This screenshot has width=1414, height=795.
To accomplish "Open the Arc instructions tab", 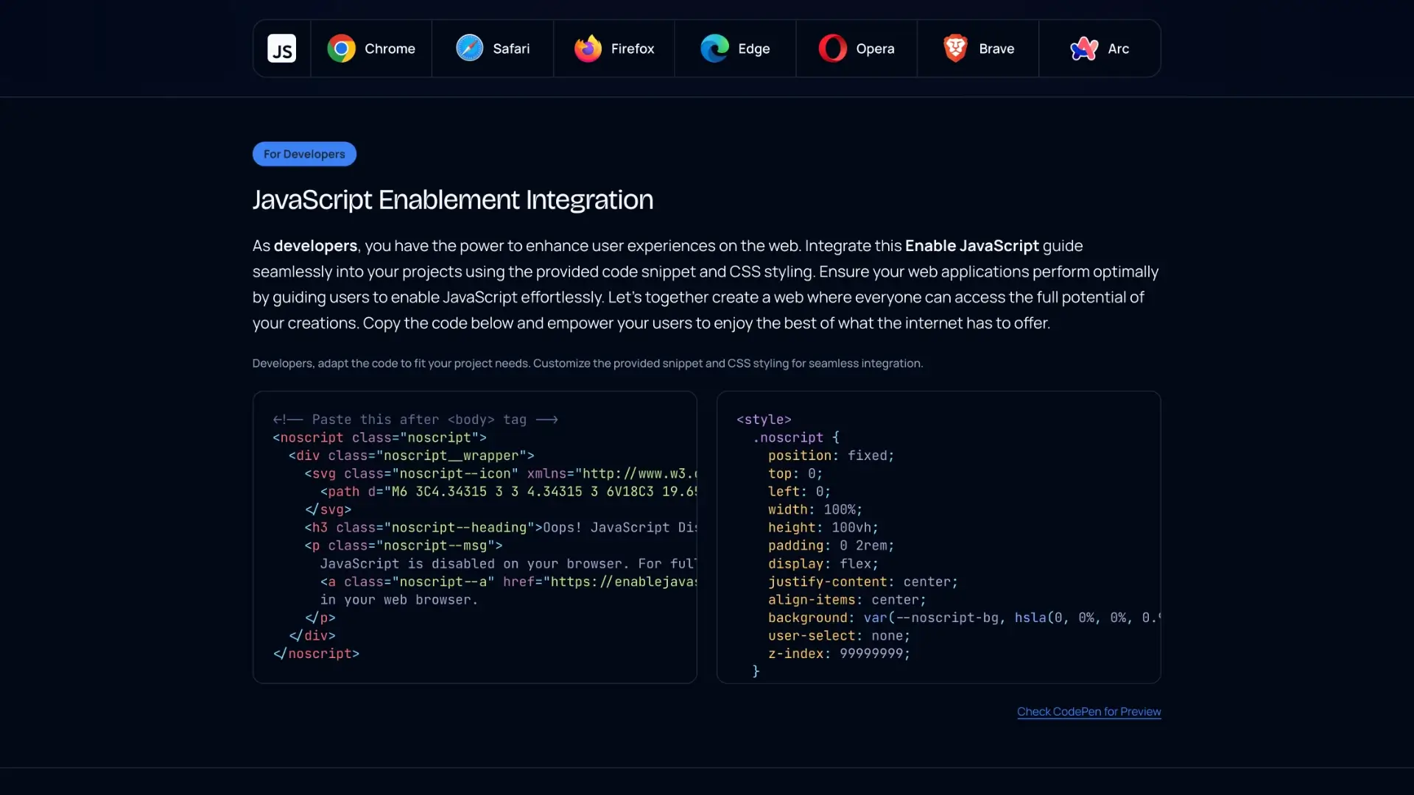I will coord(1100,48).
